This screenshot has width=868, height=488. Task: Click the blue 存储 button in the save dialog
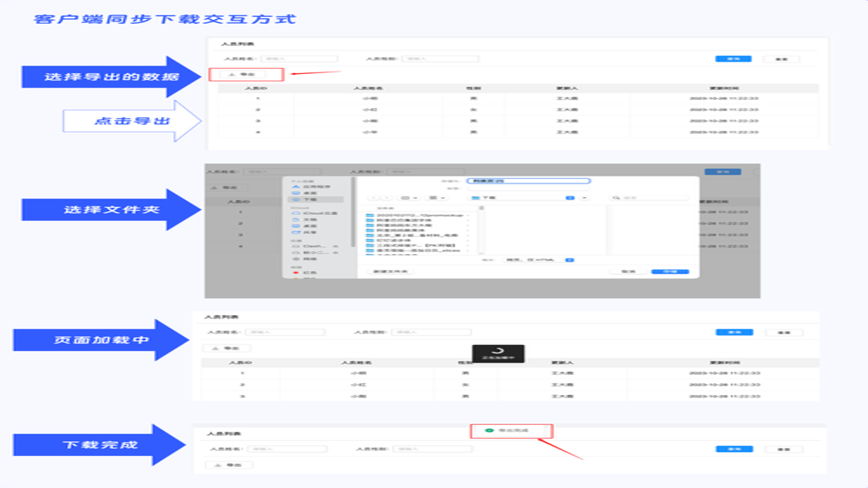(x=670, y=272)
